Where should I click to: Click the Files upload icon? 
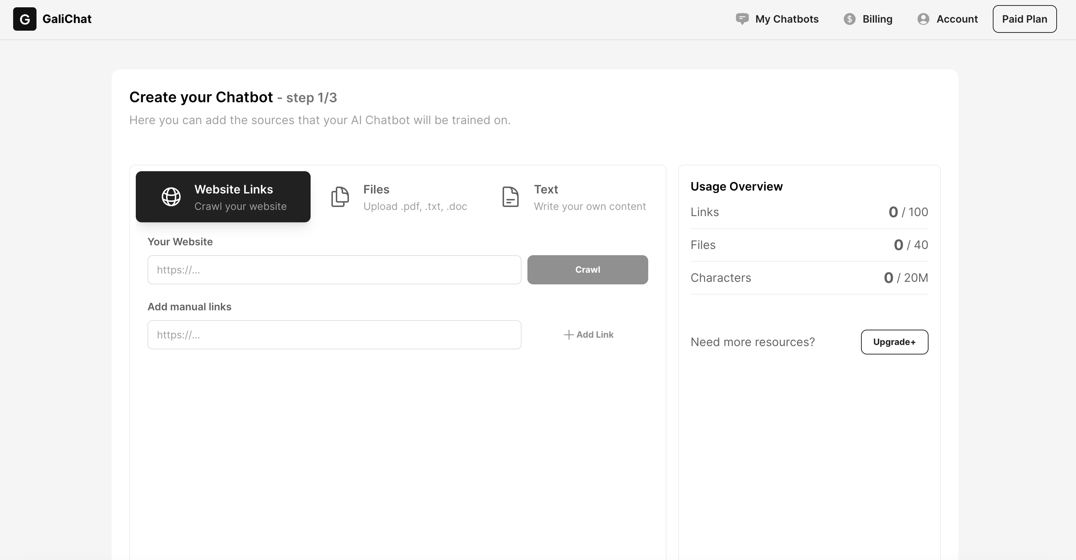(x=339, y=197)
